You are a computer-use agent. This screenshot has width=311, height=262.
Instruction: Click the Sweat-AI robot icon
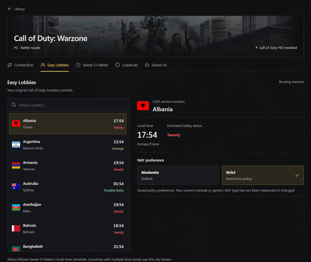coord(147,65)
